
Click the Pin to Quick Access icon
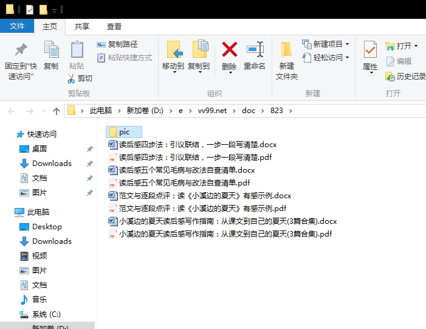[x=21, y=49]
